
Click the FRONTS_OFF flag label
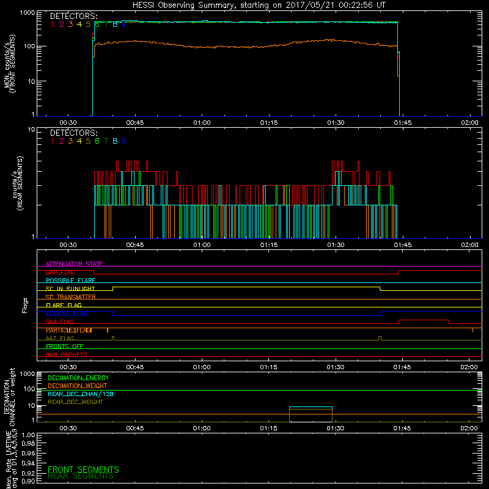[x=65, y=347]
